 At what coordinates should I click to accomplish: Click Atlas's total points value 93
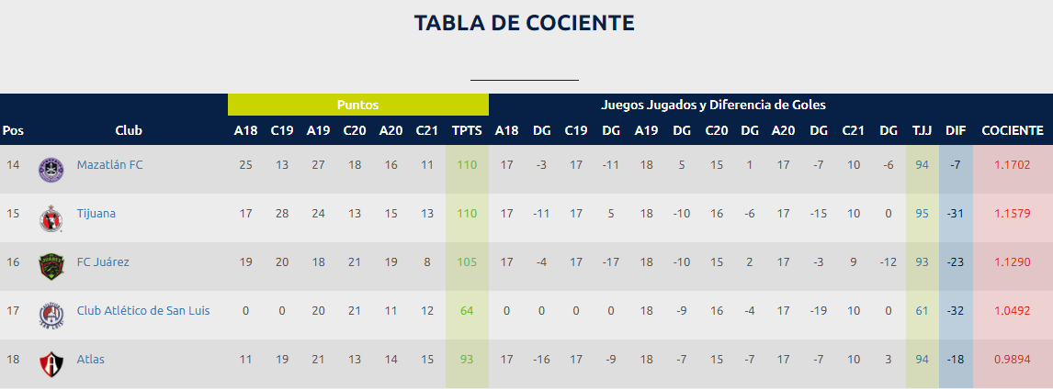(467, 360)
